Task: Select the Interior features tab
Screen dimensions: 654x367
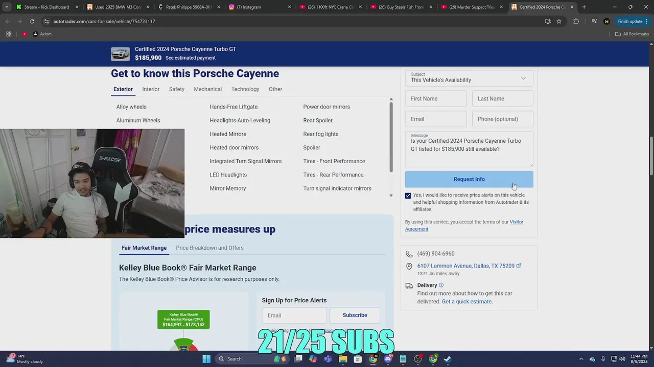Action: click(x=151, y=89)
